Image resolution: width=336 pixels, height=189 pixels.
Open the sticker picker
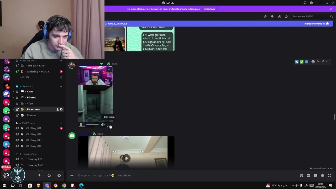click(x=316, y=176)
